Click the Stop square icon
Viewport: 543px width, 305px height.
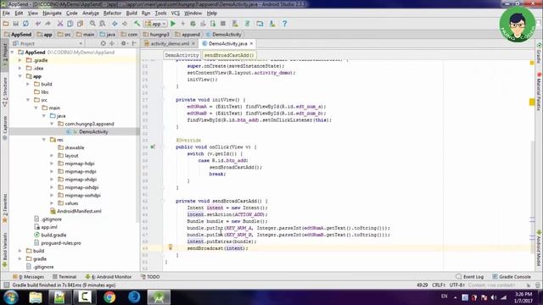223,24
